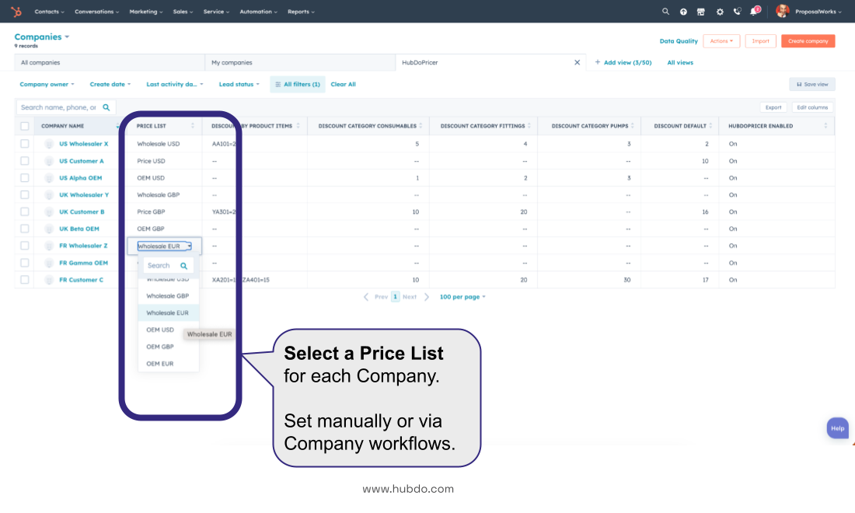Click the search icon in company search box
Viewport: 855px width, 513px height.
(106, 107)
